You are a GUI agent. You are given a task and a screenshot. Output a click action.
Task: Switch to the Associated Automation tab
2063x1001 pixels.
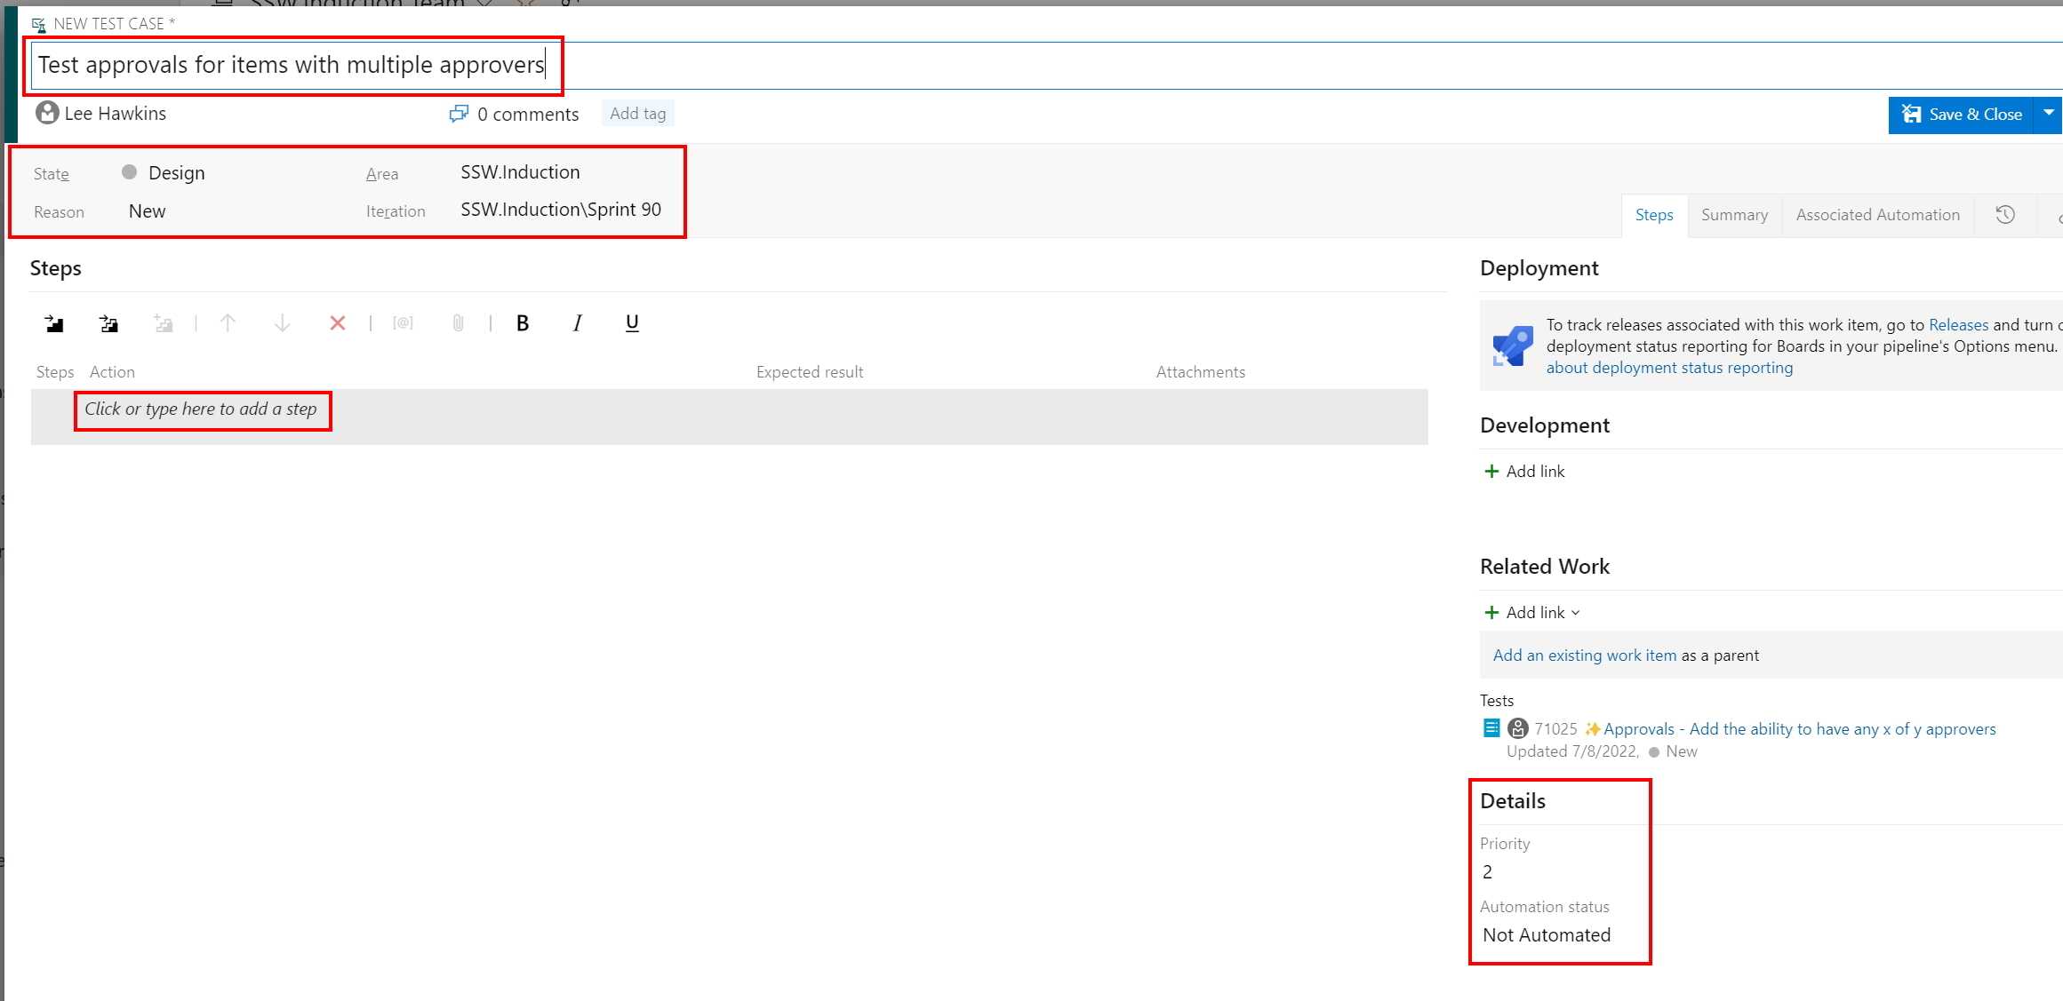tap(1877, 215)
